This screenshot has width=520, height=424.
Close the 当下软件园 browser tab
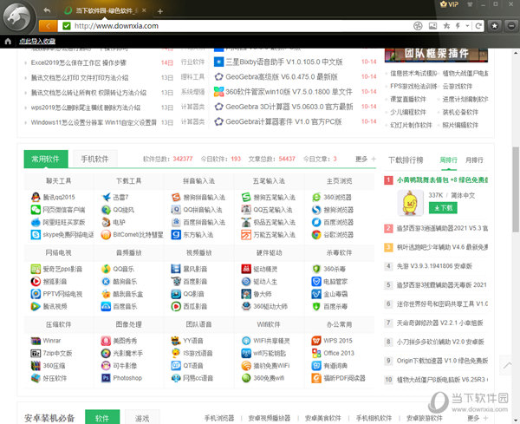pos(144,10)
